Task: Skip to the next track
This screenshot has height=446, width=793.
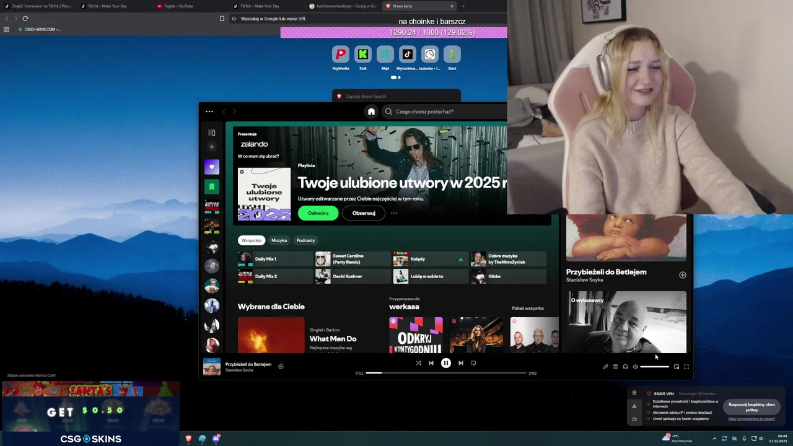Action: point(460,363)
